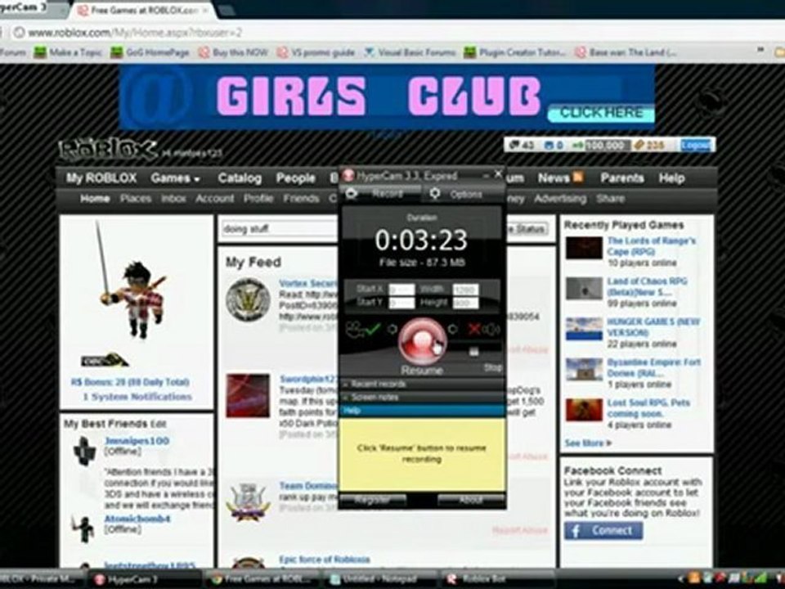Open the Account sub-navigation tab
This screenshot has height=589, width=785.
[x=215, y=199]
